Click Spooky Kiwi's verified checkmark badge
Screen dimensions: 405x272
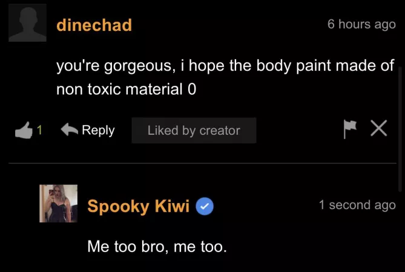click(205, 207)
